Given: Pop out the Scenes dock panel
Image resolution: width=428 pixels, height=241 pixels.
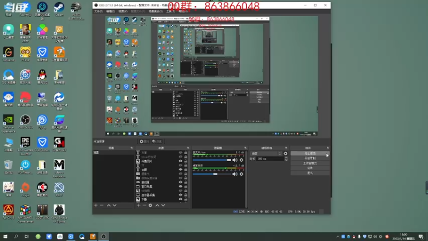Looking at the screenshot, I should (x=132, y=148).
